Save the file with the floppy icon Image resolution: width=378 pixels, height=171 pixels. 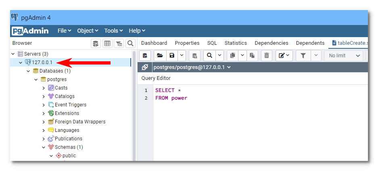[x=172, y=56]
